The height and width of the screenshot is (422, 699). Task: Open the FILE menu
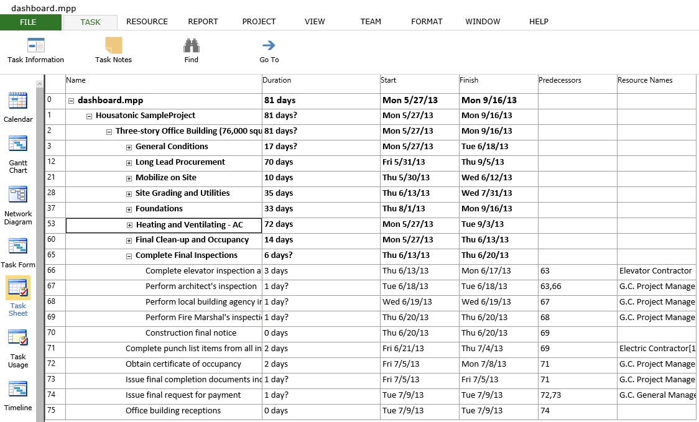[x=29, y=21]
